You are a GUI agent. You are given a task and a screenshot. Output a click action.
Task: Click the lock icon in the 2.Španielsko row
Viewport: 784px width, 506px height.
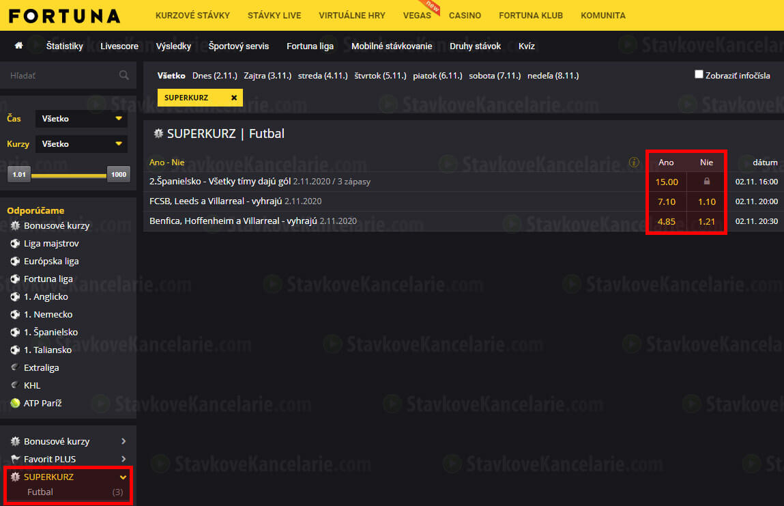click(x=706, y=181)
